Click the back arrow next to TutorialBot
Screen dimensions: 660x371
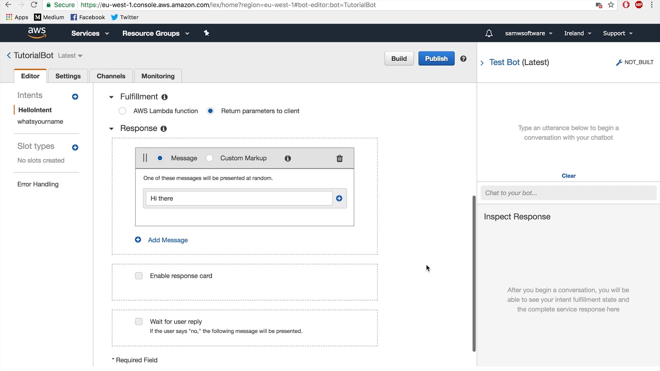pyautogui.click(x=9, y=56)
